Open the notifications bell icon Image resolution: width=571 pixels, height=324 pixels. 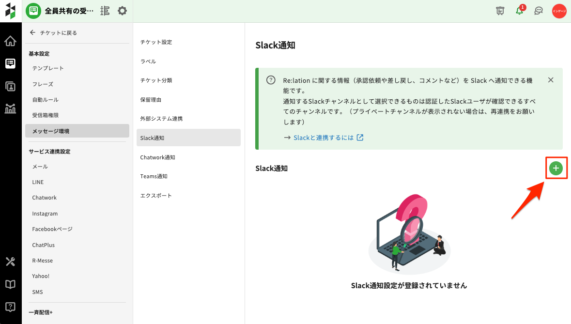[x=520, y=11]
